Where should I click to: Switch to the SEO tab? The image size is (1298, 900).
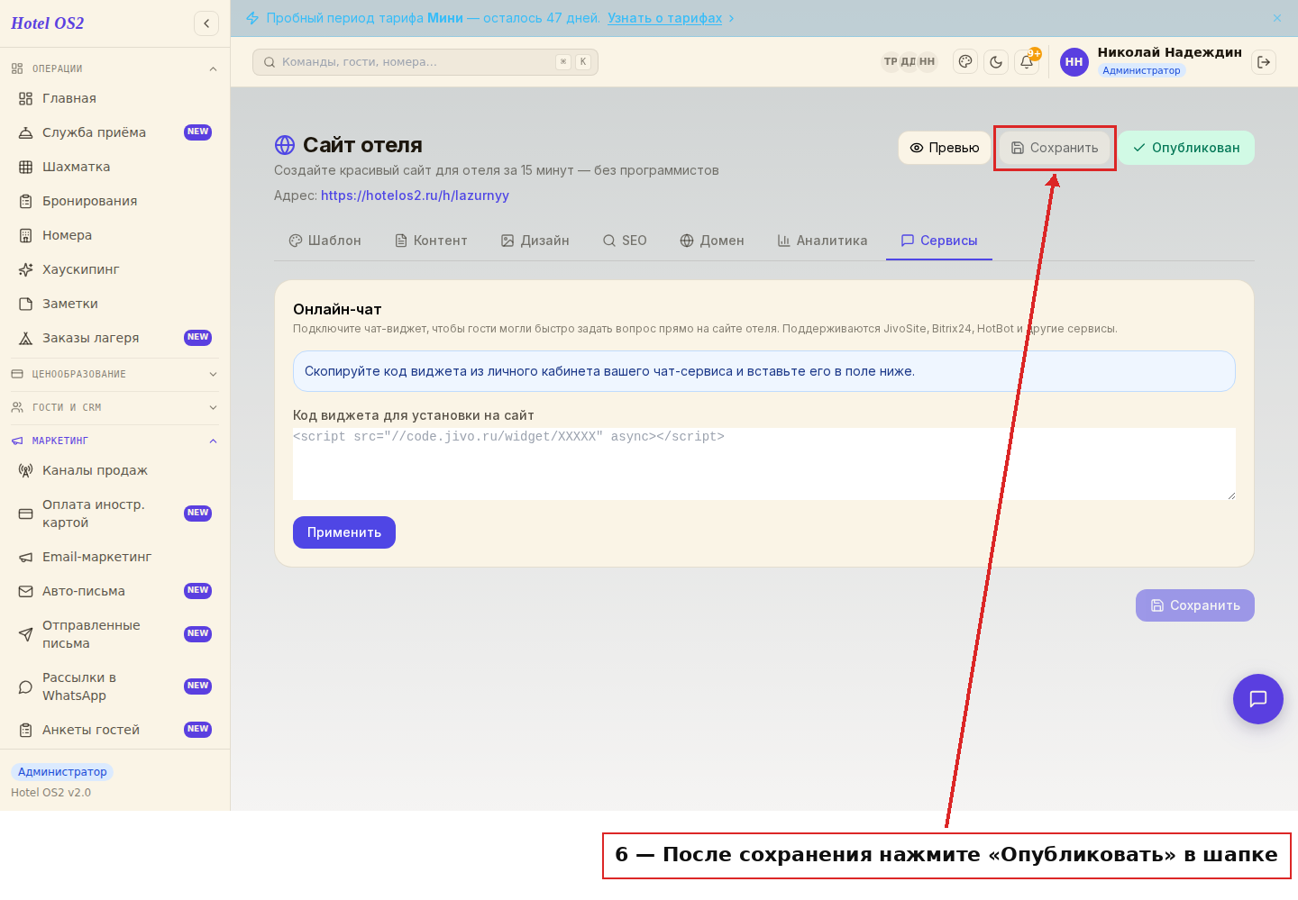[x=625, y=241]
